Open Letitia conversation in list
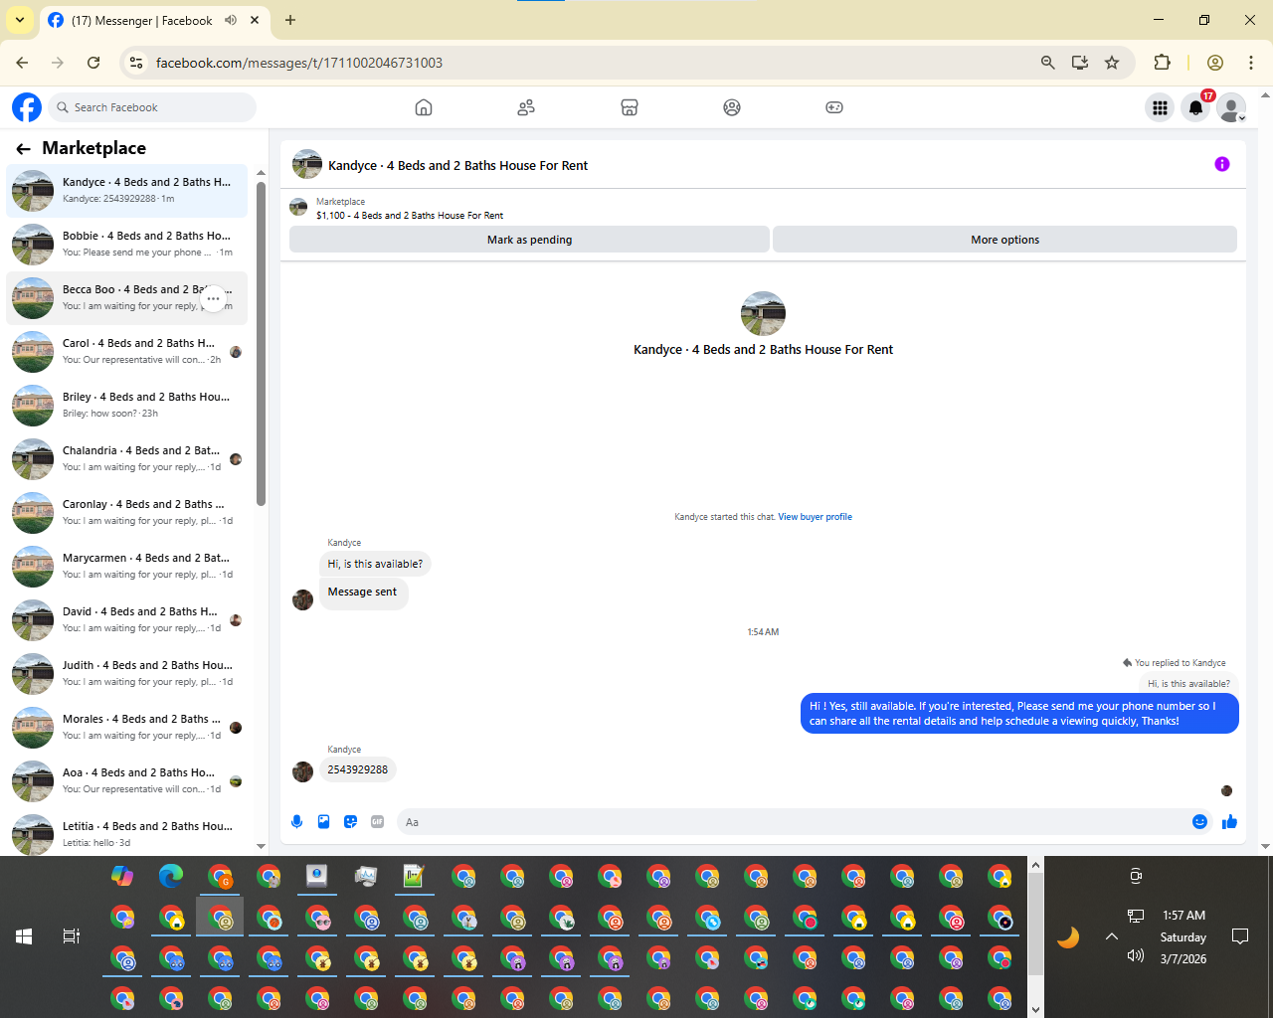The image size is (1273, 1018). [126, 833]
